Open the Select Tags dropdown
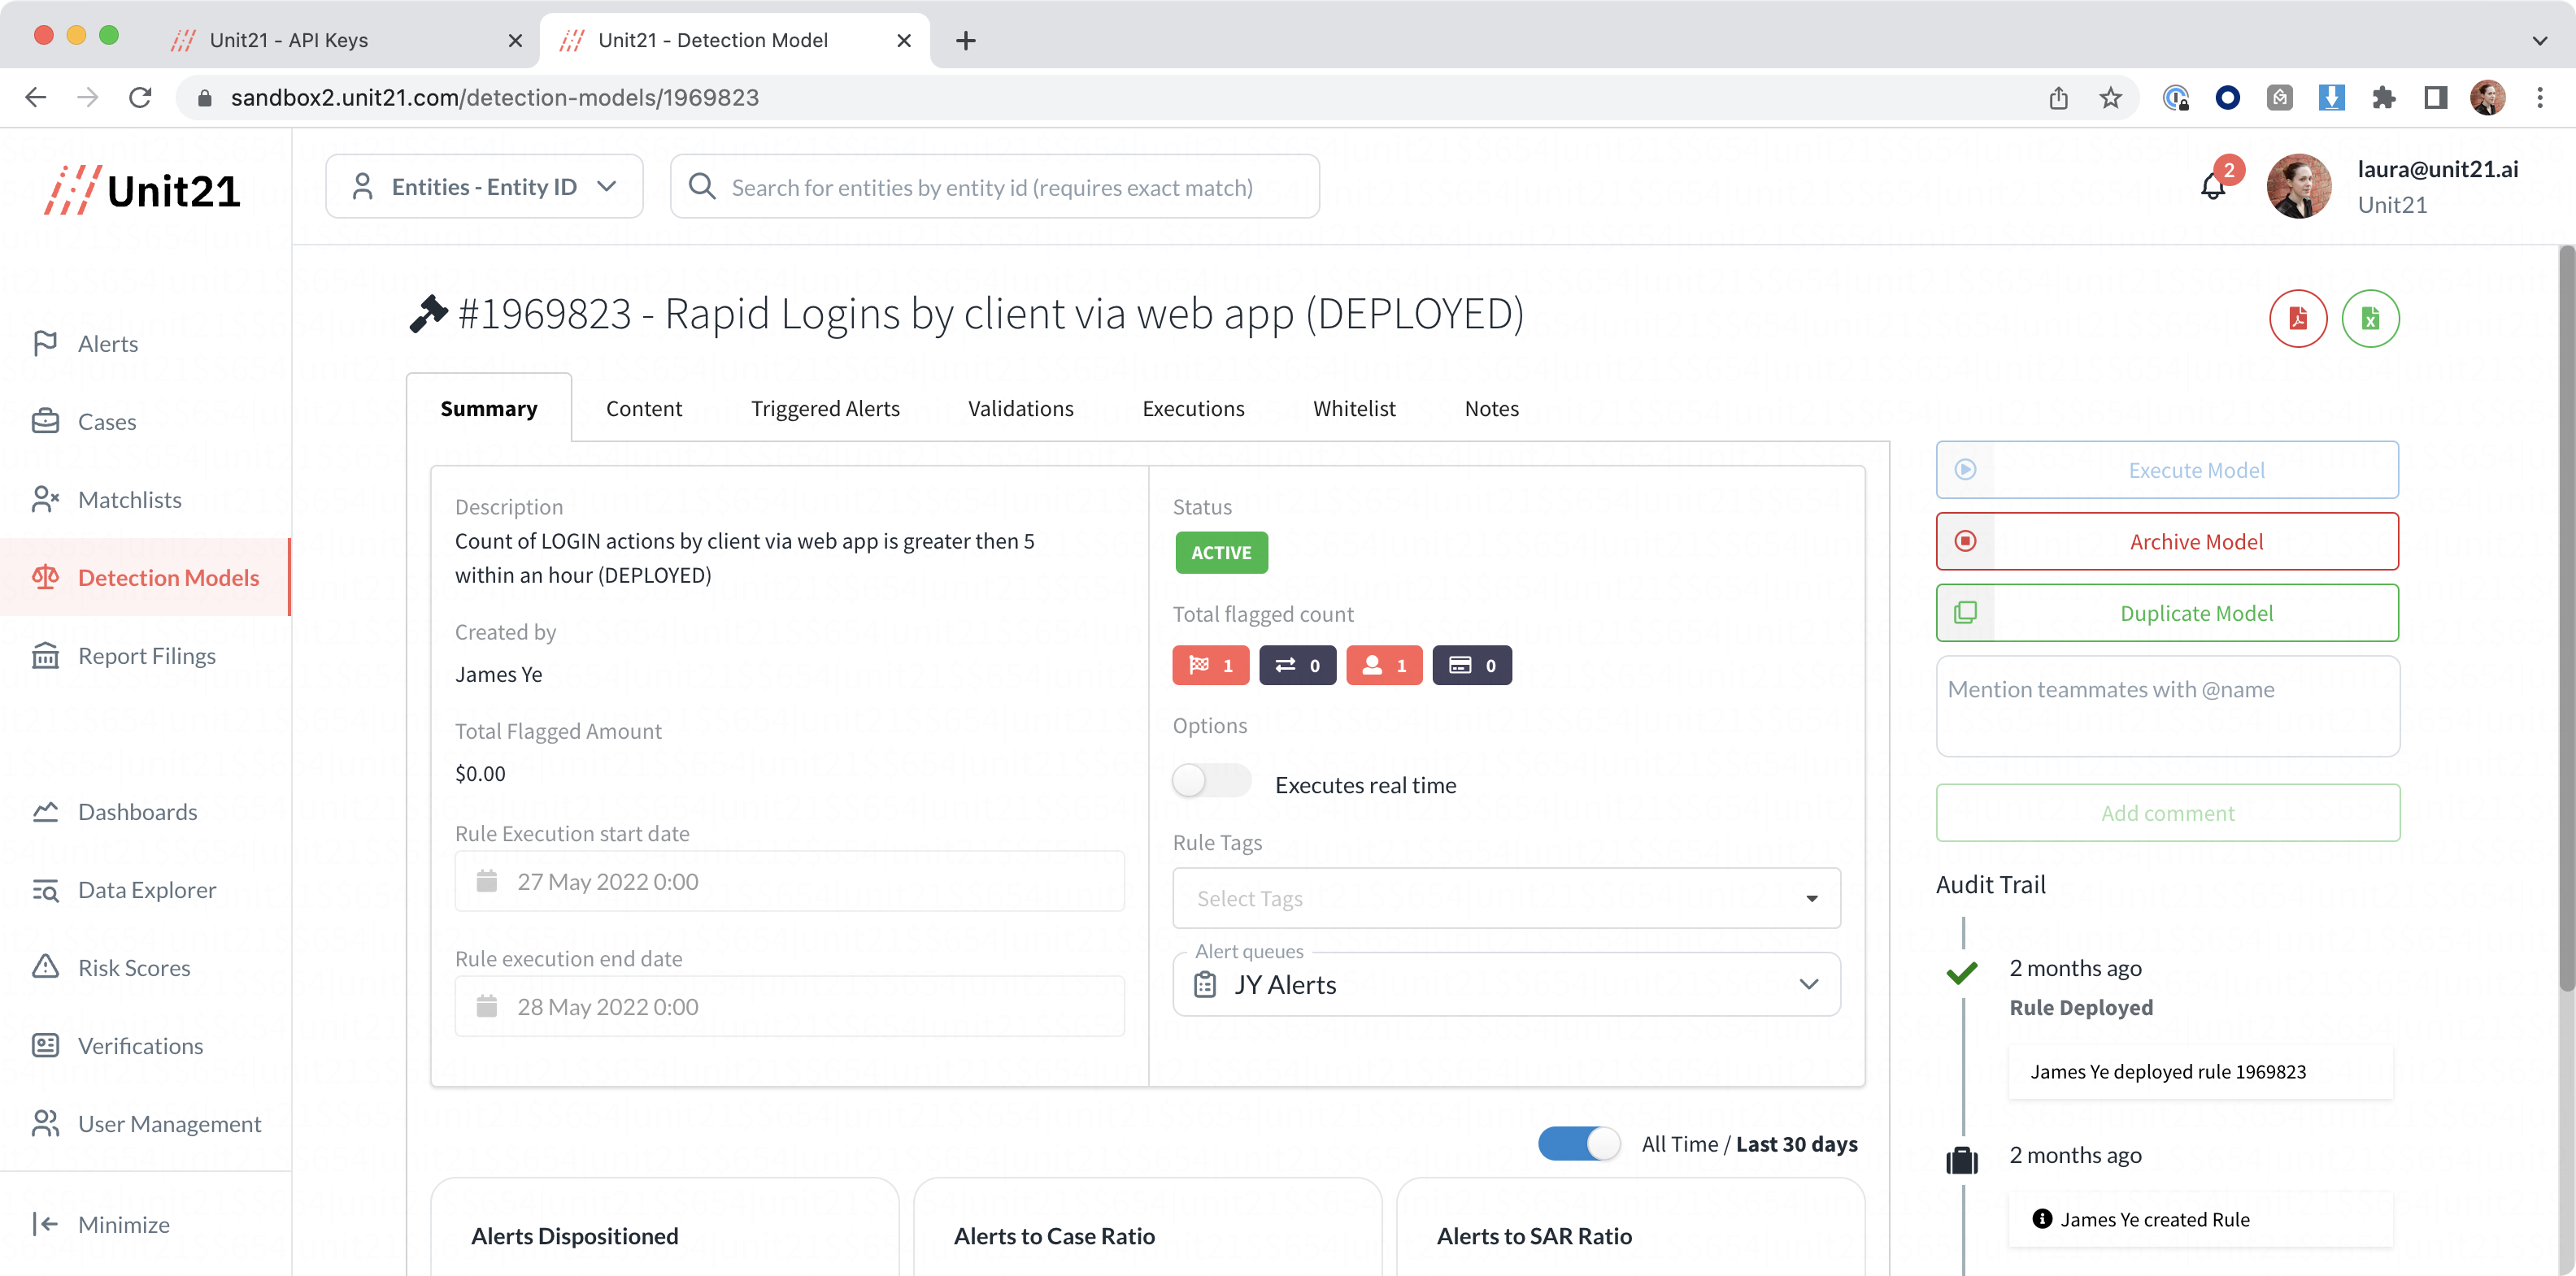 coord(1505,898)
